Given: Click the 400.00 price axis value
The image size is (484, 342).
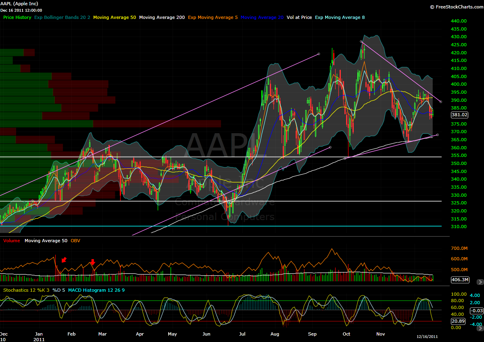Looking at the screenshot, I should 459,84.
